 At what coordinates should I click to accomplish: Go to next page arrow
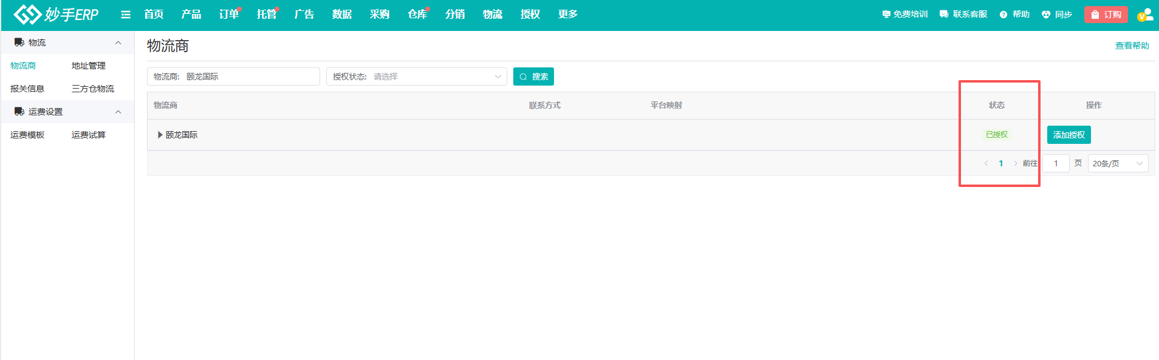click(x=1016, y=163)
